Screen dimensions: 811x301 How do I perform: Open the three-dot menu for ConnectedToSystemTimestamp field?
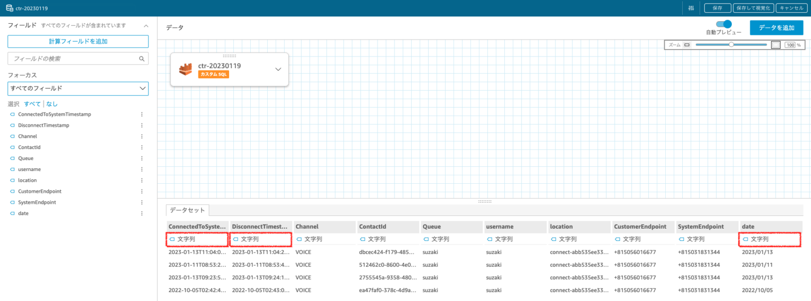(x=142, y=114)
